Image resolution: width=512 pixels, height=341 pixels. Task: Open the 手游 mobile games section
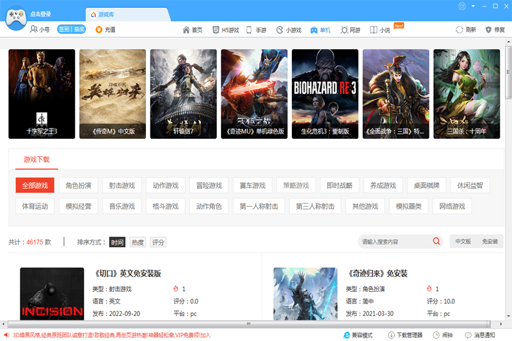click(x=257, y=30)
